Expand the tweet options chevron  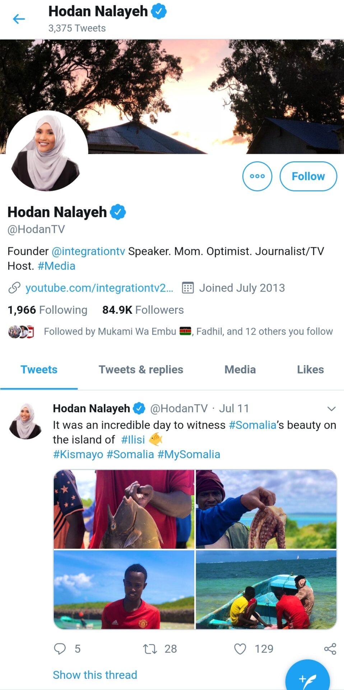pos(331,409)
